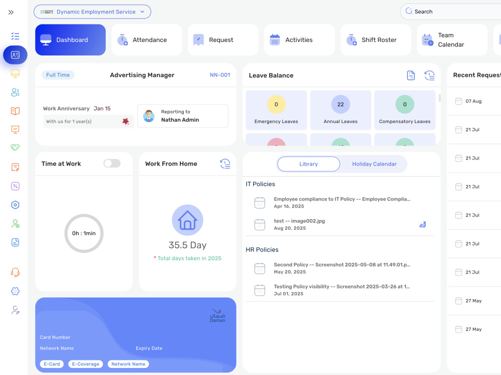Open the green add-user sidebar icon
The height and width of the screenshot is (375, 501).
click(x=15, y=224)
